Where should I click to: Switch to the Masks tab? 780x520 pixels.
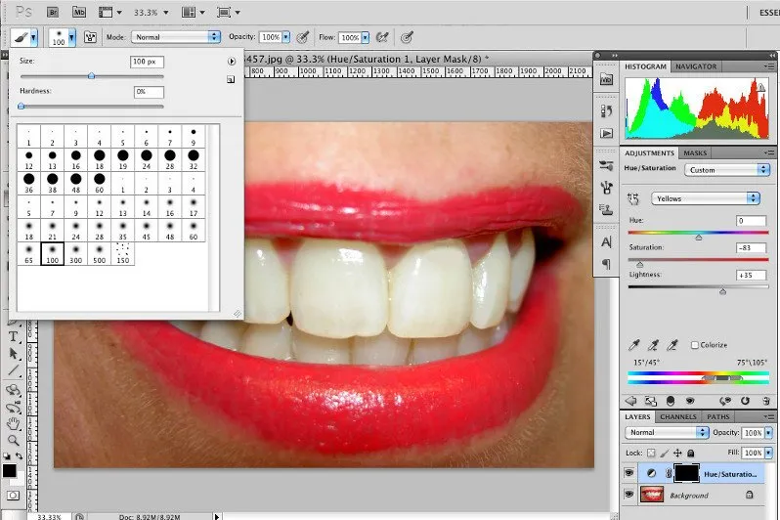click(x=695, y=153)
